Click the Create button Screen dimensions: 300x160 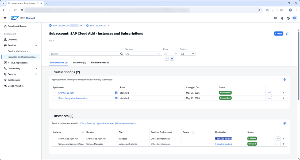[278, 33]
